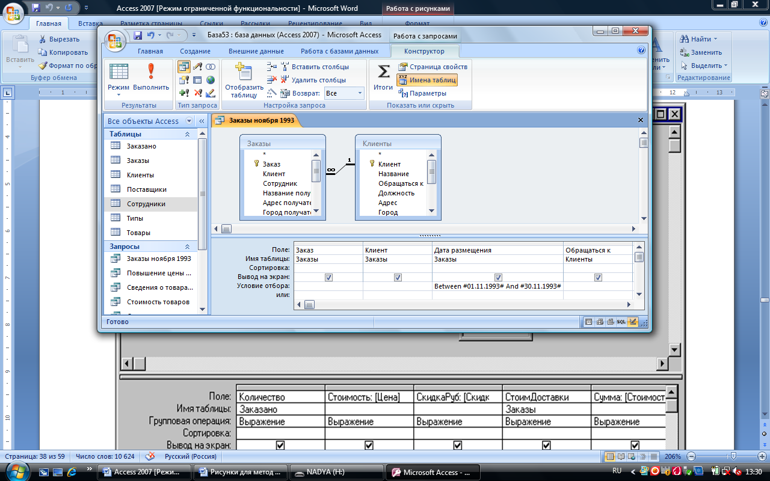
Task: Toggle Имена таблиц in the ribbon
Action: [x=427, y=80]
